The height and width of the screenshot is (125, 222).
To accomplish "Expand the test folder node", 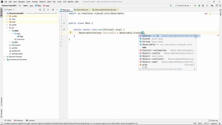I will [10, 42].
